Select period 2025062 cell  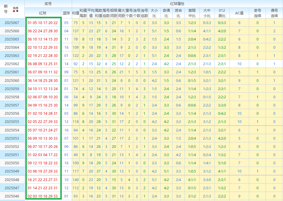click(x=12, y=64)
